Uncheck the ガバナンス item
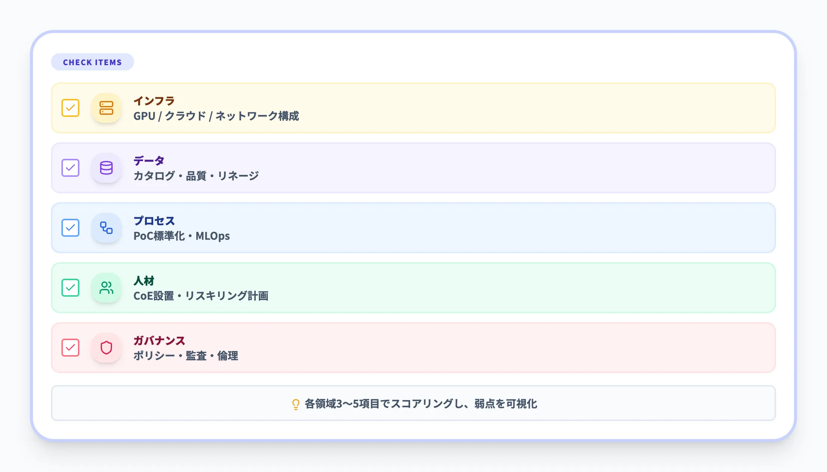Image resolution: width=827 pixels, height=472 pixels. coord(70,348)
